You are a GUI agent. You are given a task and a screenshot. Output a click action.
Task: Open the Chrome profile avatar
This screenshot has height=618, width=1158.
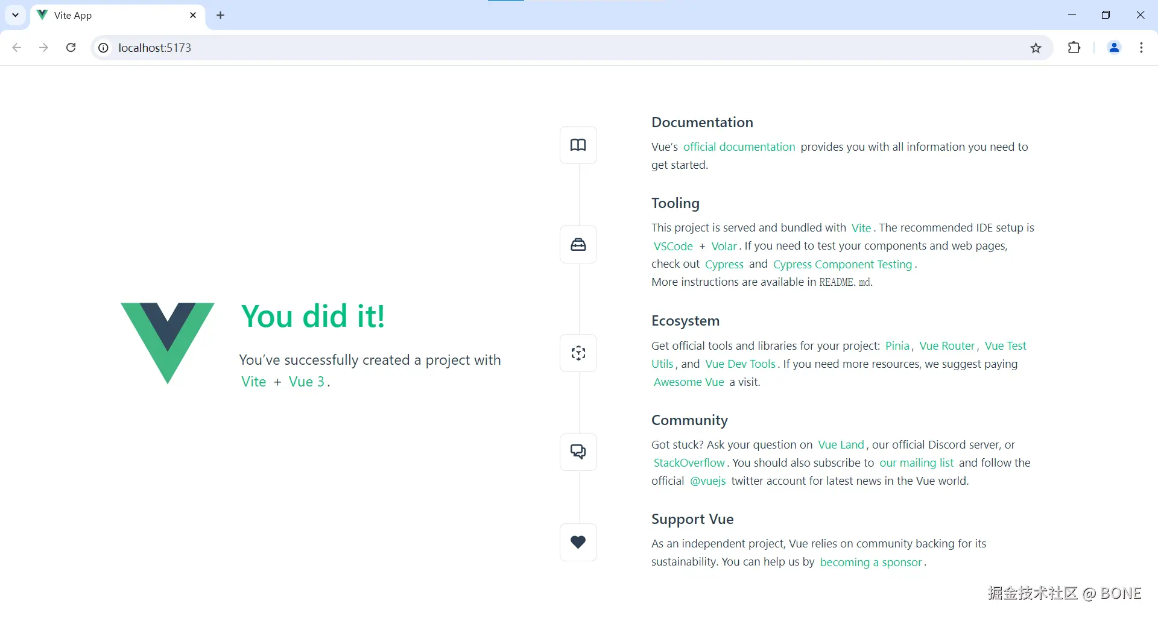click(1114, 48)
